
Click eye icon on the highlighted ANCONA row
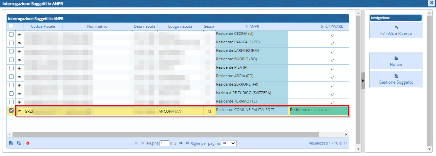19,111
